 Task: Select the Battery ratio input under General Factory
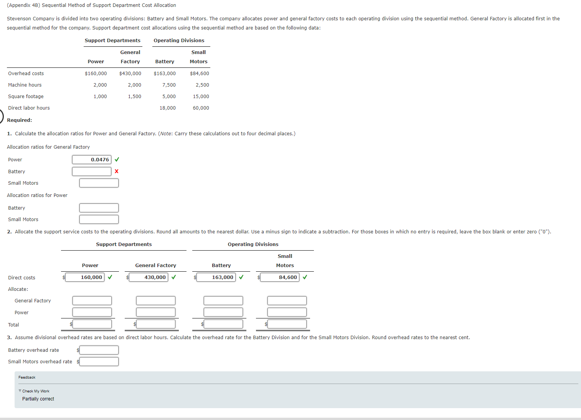91,171
